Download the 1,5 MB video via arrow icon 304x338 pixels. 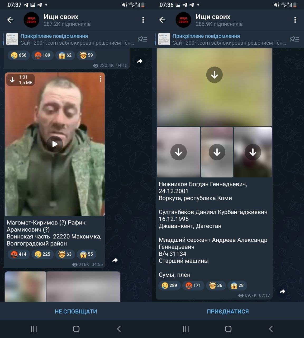coord(12,80)
